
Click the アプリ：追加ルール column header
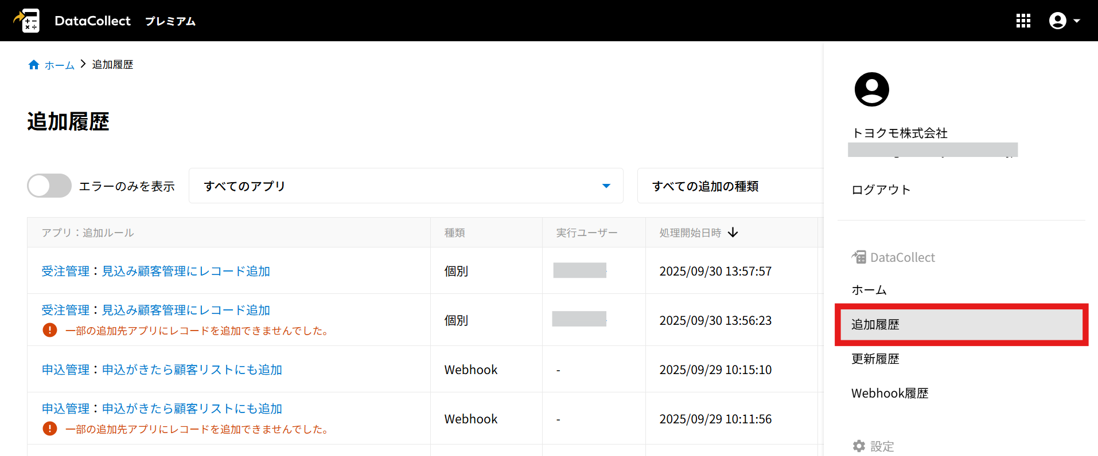(88, 233)
